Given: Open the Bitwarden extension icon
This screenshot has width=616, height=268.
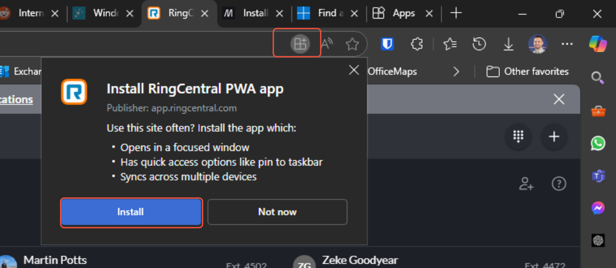Looking at the screenshot, I should (387, 44).
